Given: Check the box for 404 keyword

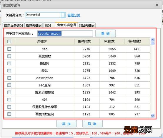Looking at the screenshot, I should 9,100.
